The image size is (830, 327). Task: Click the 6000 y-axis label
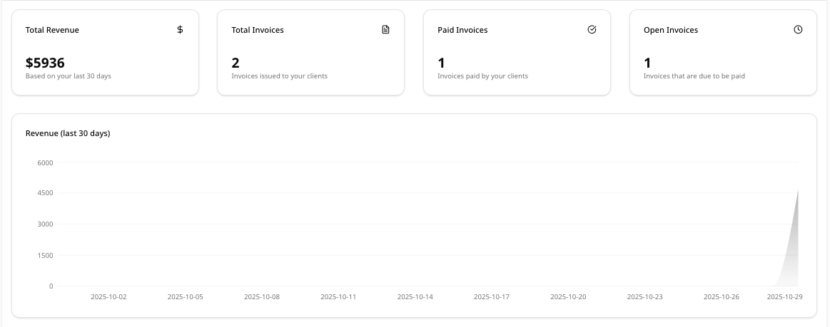45,162
